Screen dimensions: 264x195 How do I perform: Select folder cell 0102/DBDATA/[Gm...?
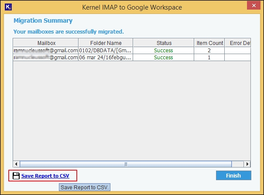(x=106, y=51)
